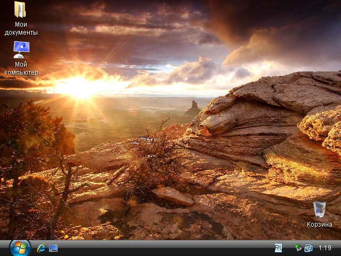The height and width of the screenshot is (256, 341).
Task: Click the dark cloud in the top-right sky
Action: pyautogui.click(x=277, y=21)
